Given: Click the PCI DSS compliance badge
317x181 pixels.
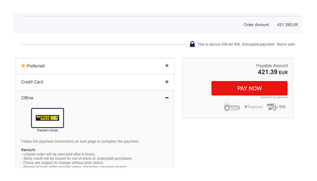Looking at the screenshot, I should 276,107.
